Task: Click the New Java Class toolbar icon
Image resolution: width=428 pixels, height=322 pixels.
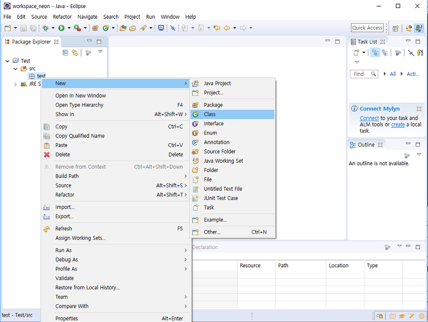Action: pyautogui.click(x=106, y=28)
